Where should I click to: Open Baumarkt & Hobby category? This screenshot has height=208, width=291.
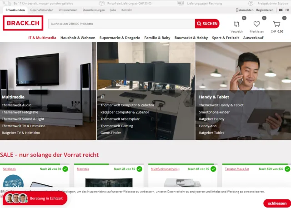tap(191, 38)
